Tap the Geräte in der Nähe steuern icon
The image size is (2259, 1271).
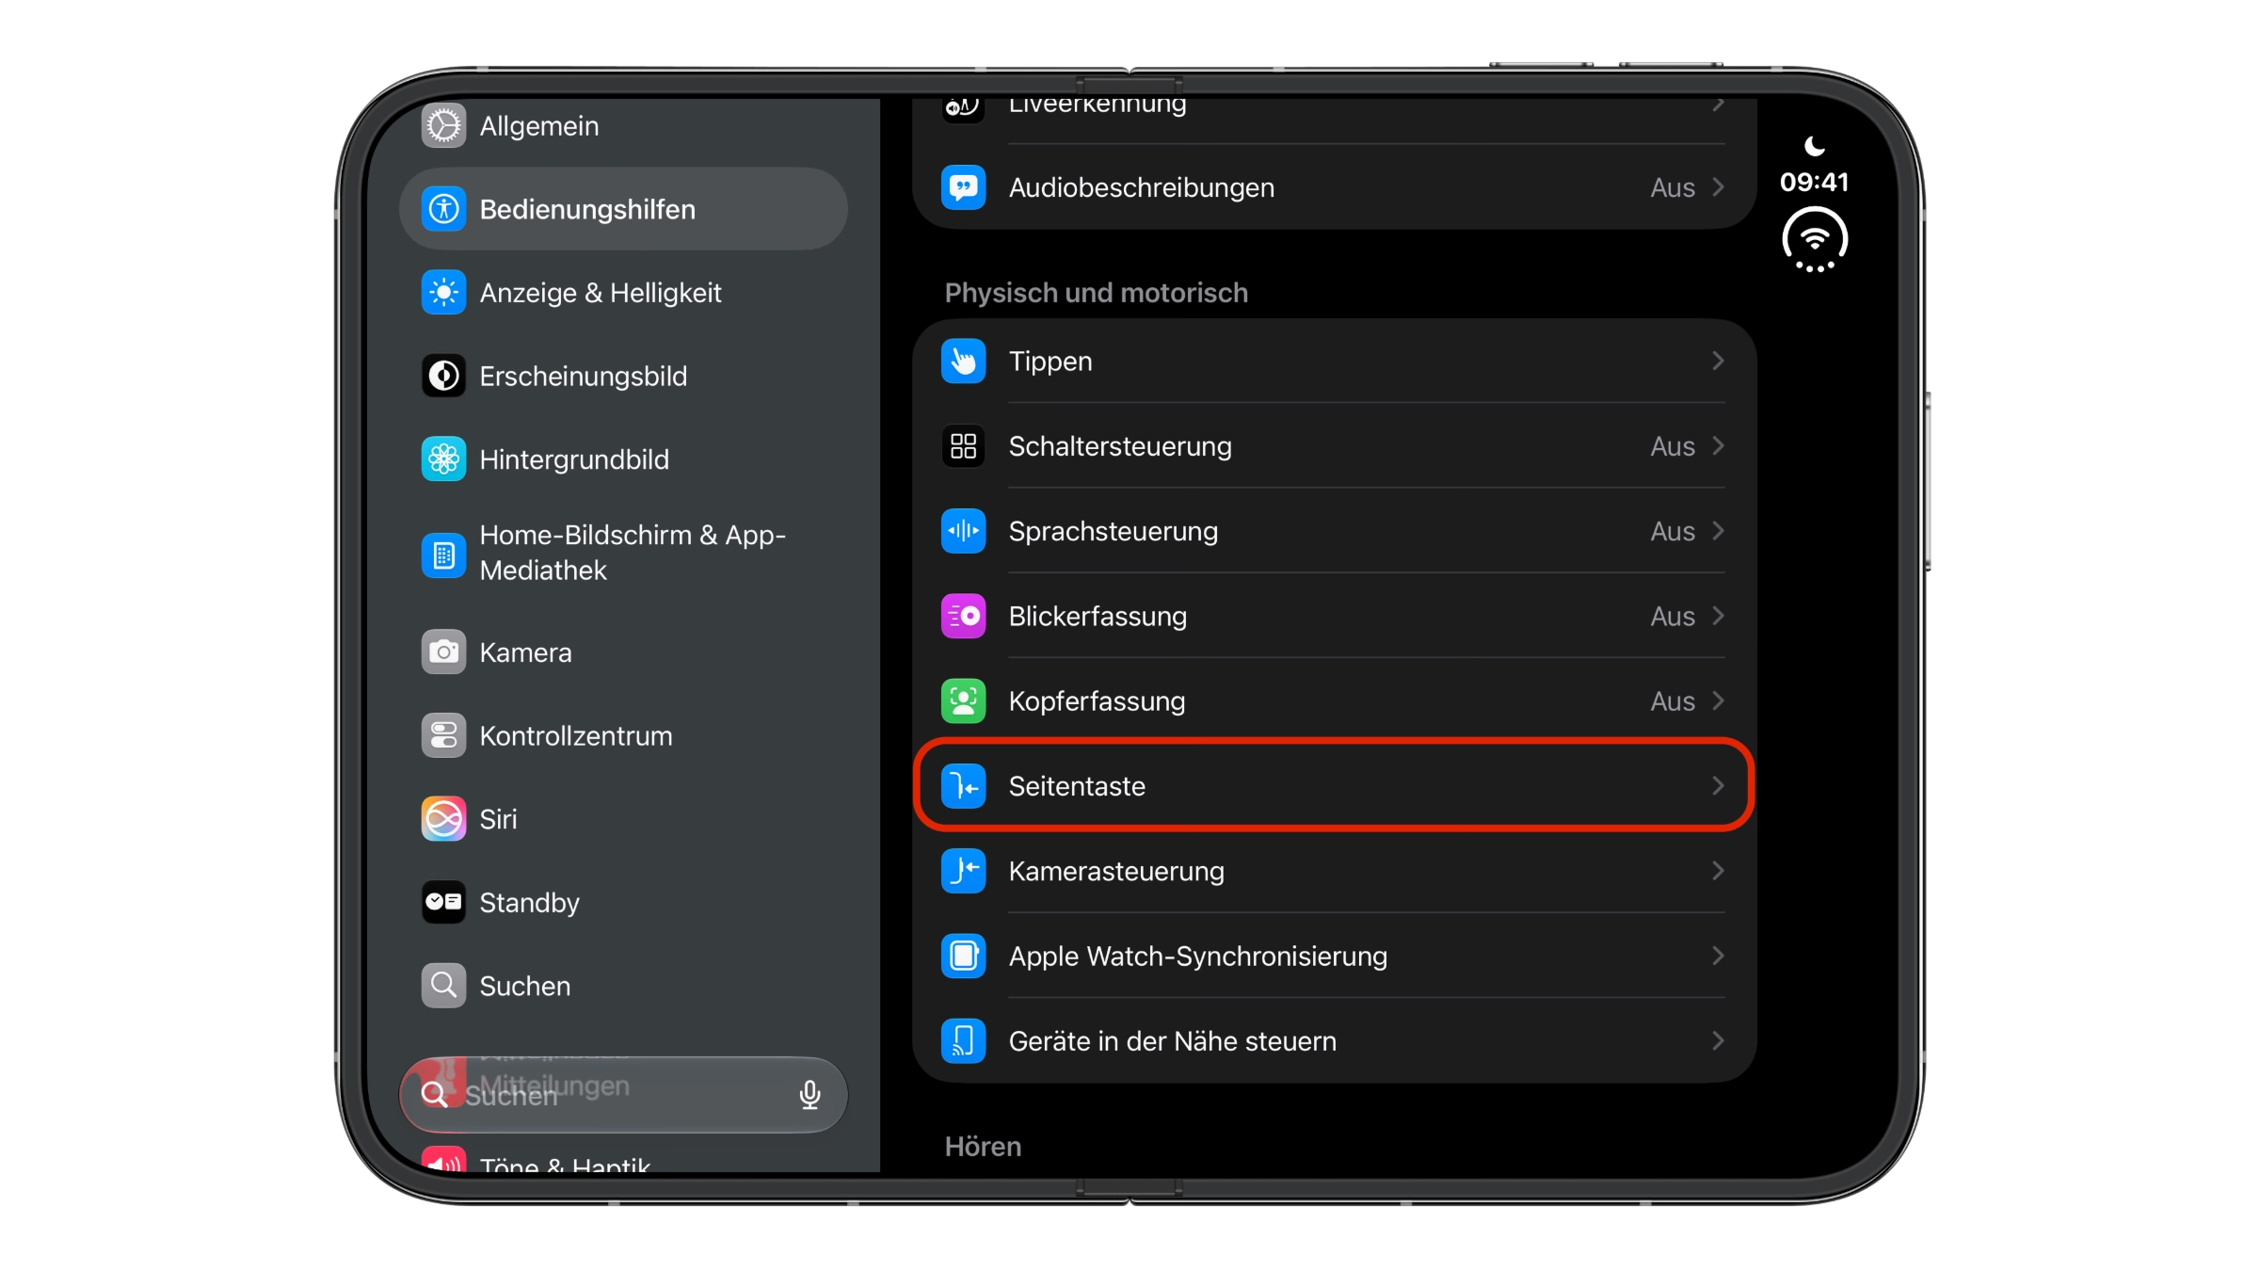pyautogui.click(x=963, y=1040)
